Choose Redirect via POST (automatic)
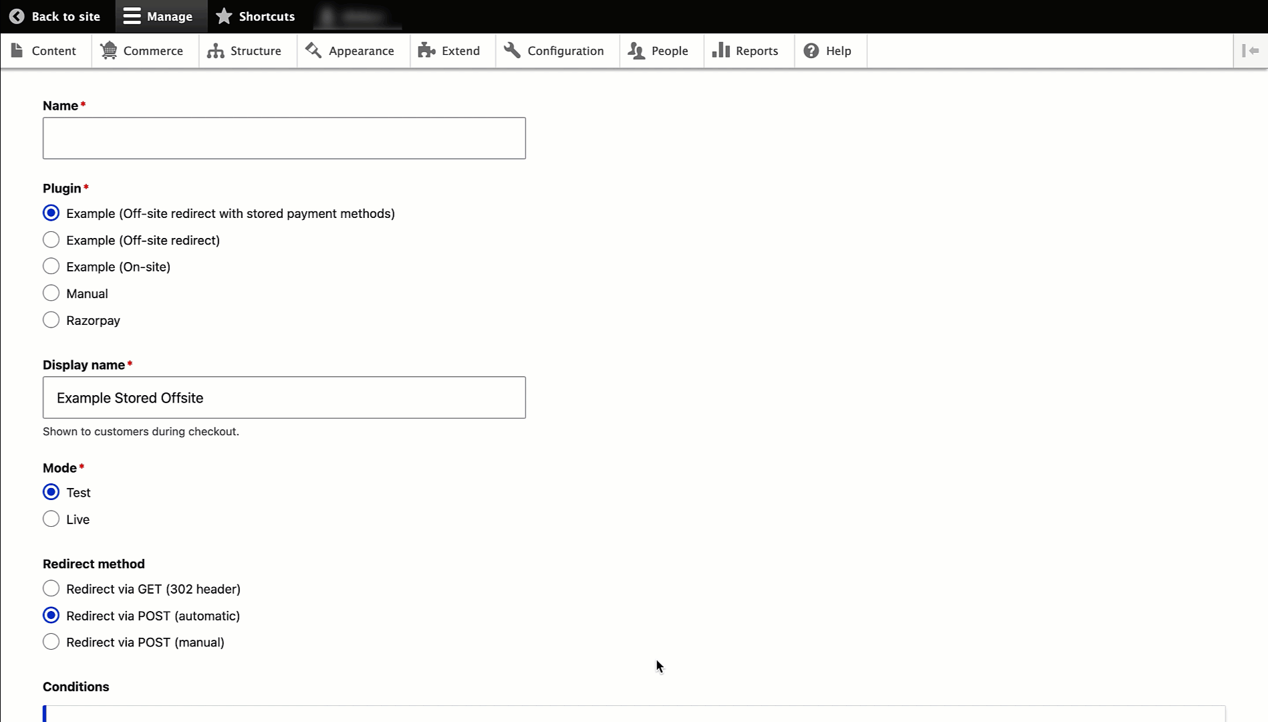Screen dimensions: 1268x722 pyautogui.click(x=51, y=615)
